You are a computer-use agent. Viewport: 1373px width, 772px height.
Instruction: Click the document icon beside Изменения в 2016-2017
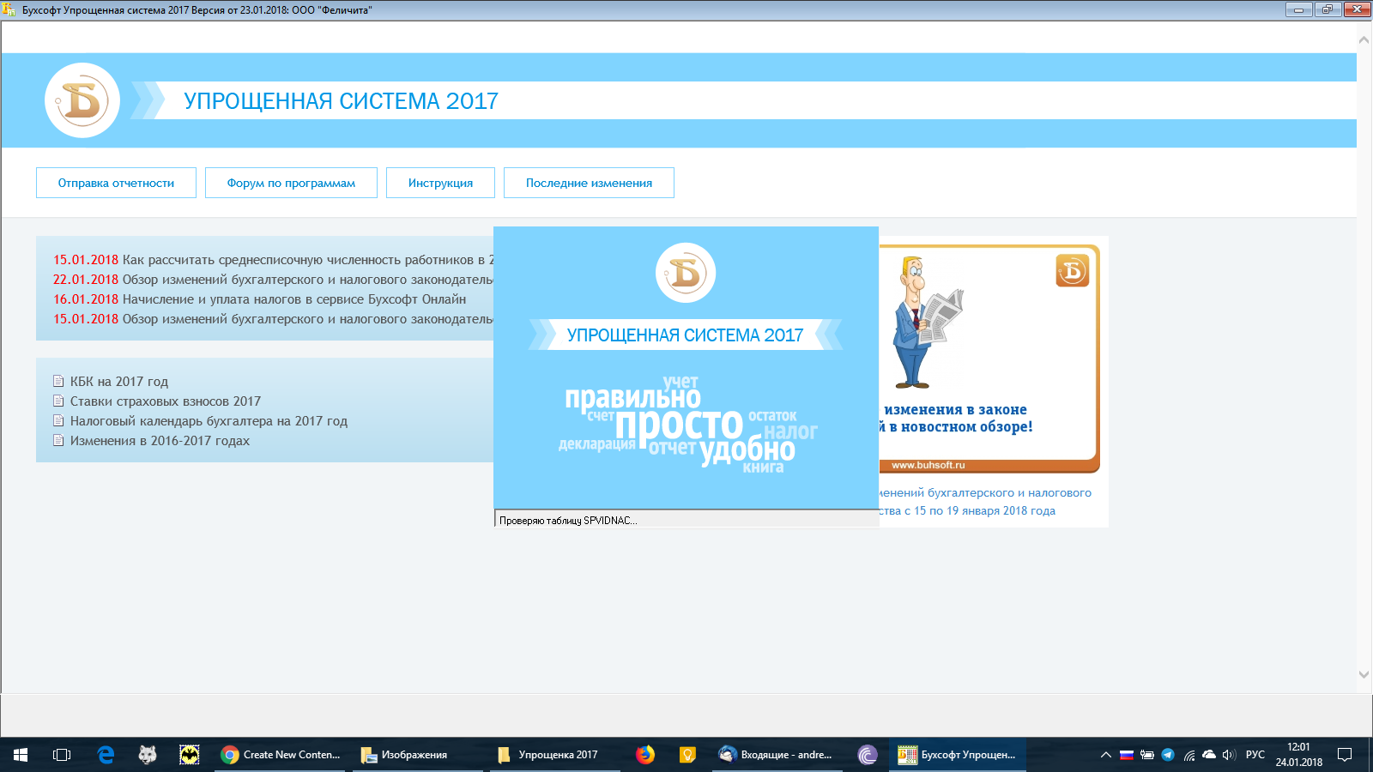[58, 441]
